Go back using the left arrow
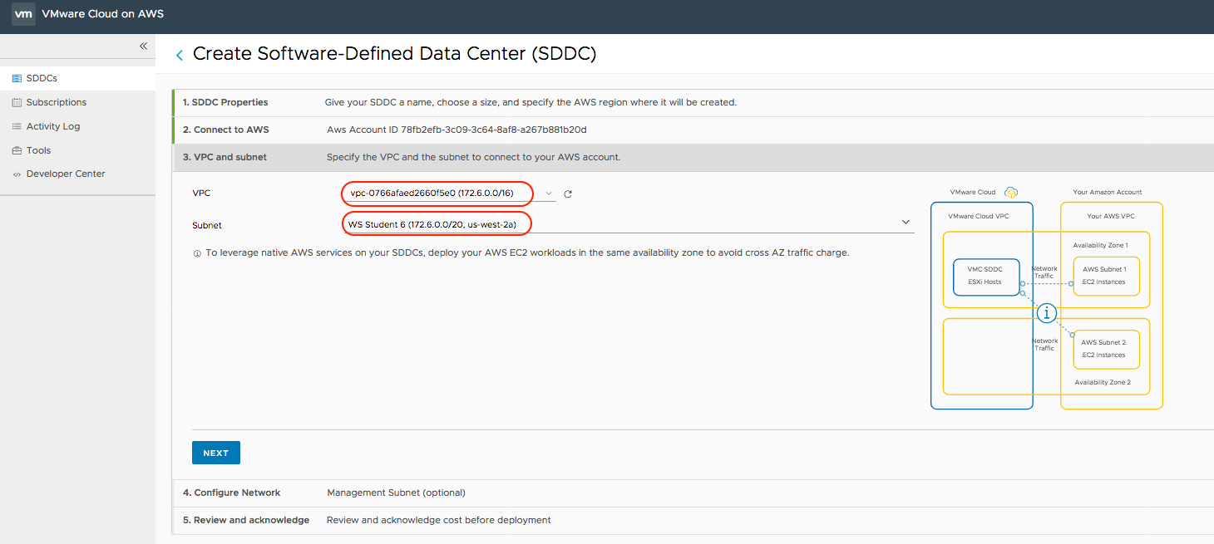This screenshot has width=1214, height=544. click(179, 56)
